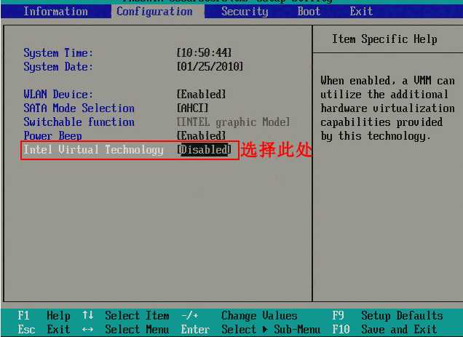
Task: Switch to the Security tab
Action: 245,12
